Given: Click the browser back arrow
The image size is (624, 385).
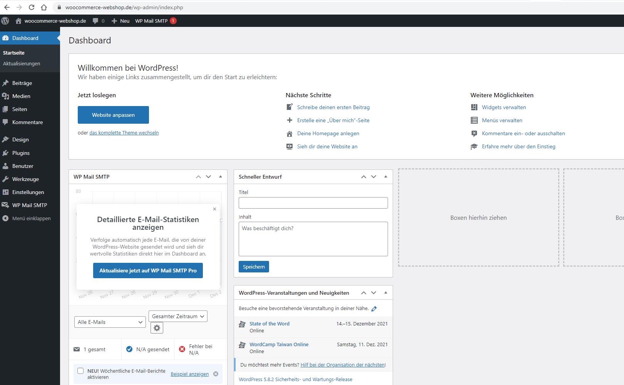Looking at the screenshot, I should 7,7.
